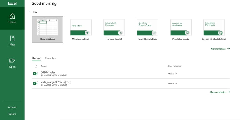The image size is (240, 120).
Task: Open the data_warga2025(asli).xlsx Excel file icon
Action: pyautogui.click(x=36, y=83)
